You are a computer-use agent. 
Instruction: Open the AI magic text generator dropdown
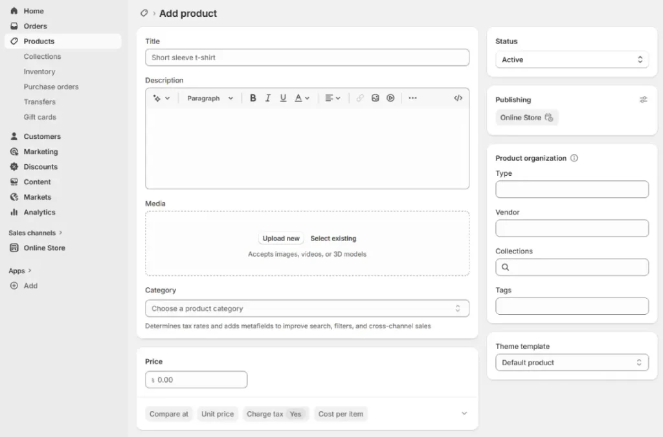pos(161,98)
